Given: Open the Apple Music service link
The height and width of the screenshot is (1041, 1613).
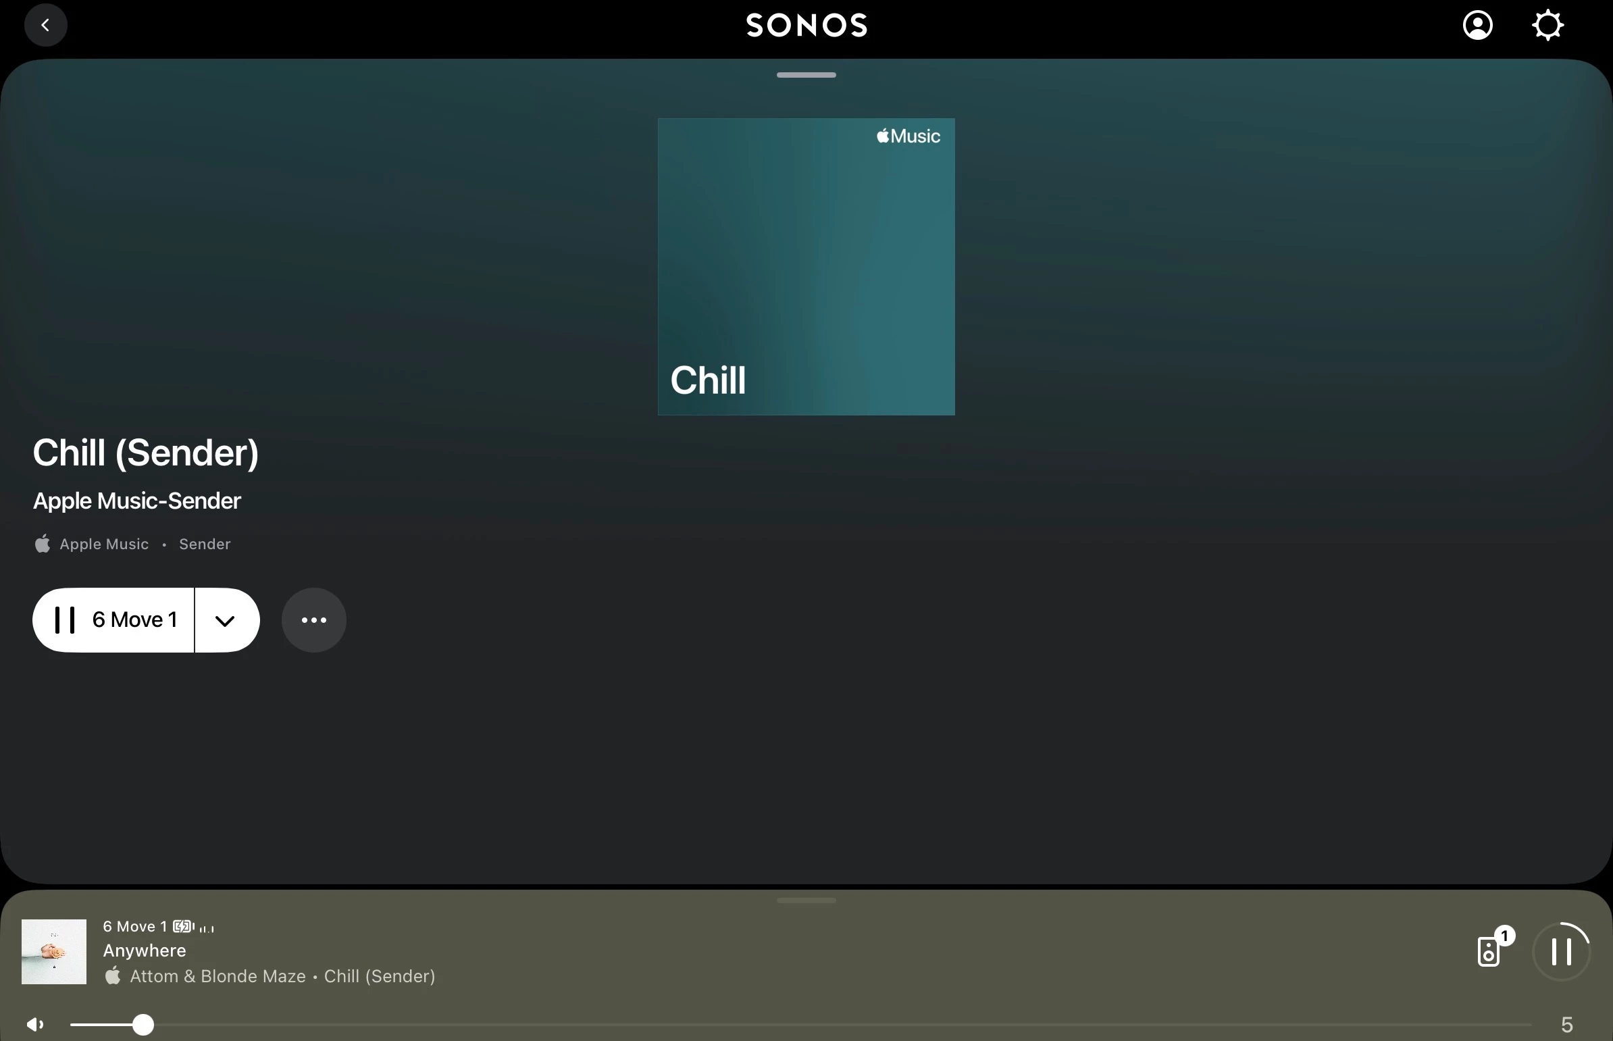Looking at the screenshot, I should [103, 544].
